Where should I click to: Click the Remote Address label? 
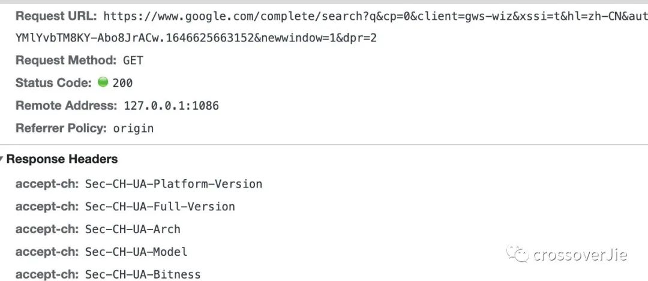[66, 105]
